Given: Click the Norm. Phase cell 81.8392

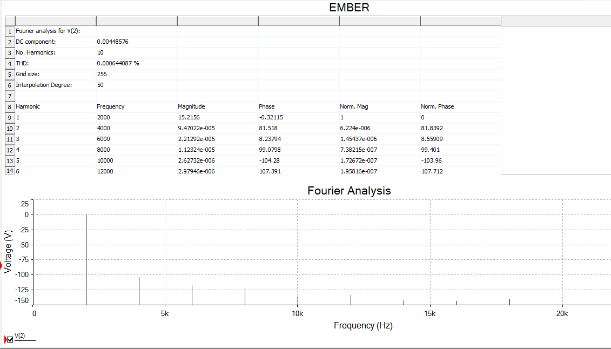Looking at the screenshot, I should [x=461, y=128].
